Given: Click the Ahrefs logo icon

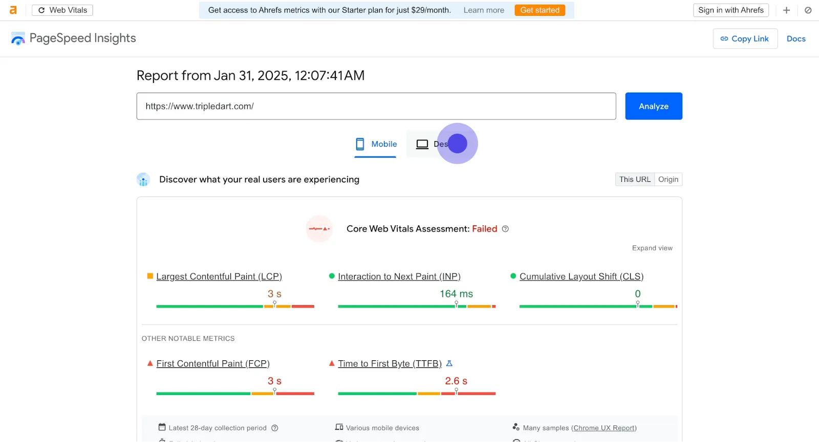Looking at the screenshot, I should 13,10.
